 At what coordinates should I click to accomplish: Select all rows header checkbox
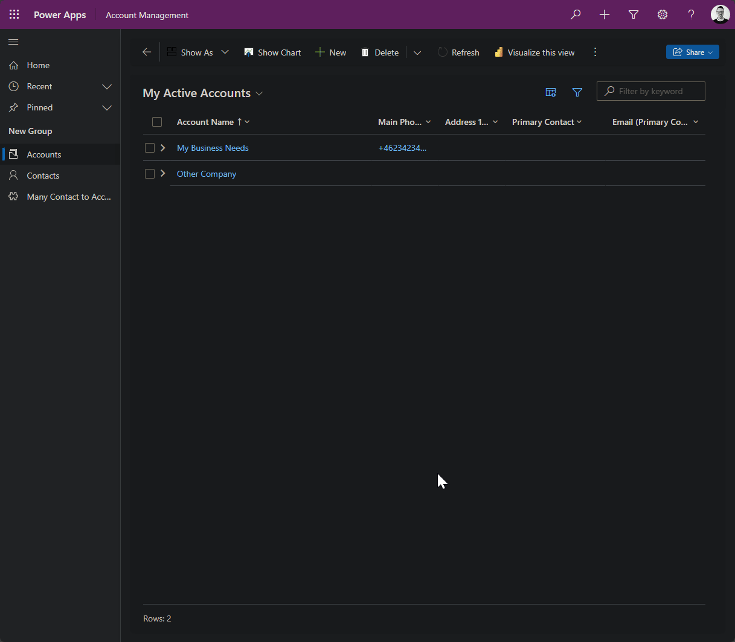[157, 122]
